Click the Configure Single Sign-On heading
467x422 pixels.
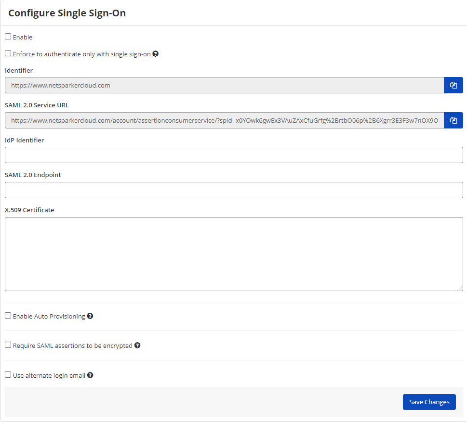point(67,13)
